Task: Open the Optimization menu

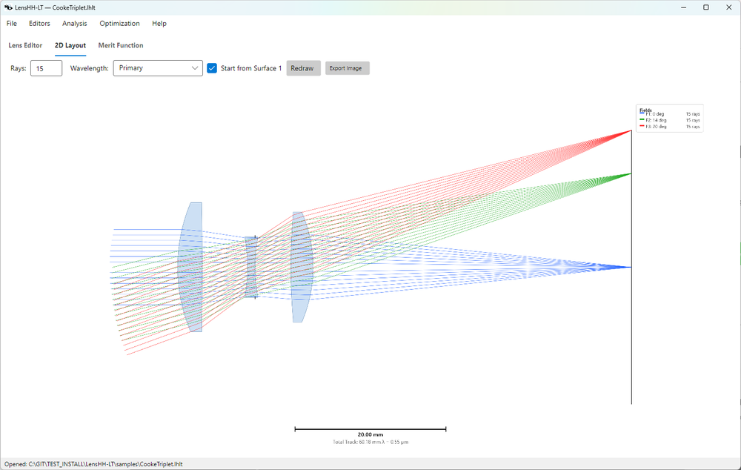Action: coord(119,23)
